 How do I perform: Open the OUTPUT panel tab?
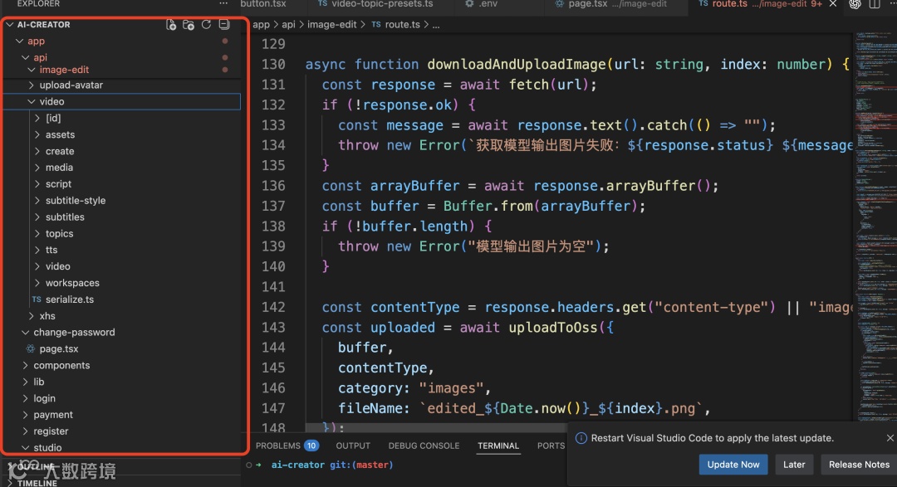coord(353,446)
